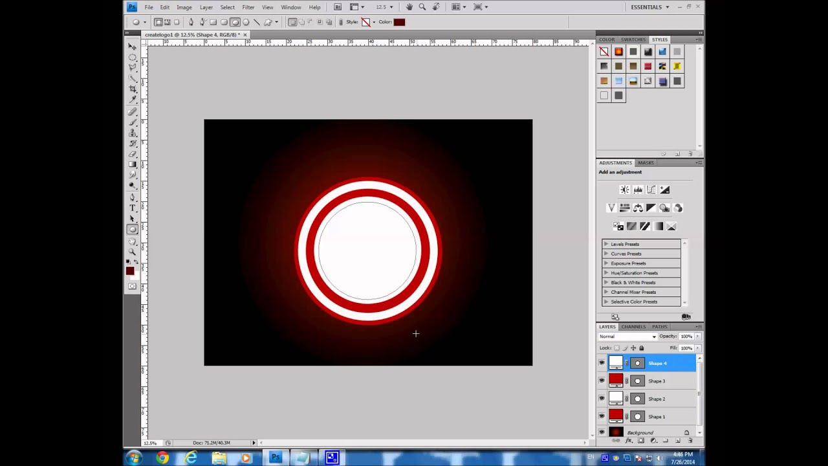828x466 pixels.
Task: Click the Hand tool in application bar
Action: pos(409,7)
